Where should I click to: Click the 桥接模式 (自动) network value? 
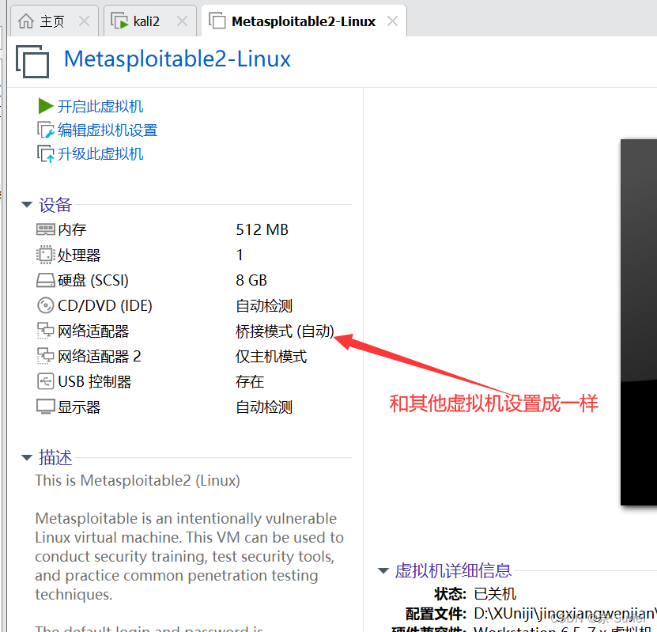(x=285, y=331)
